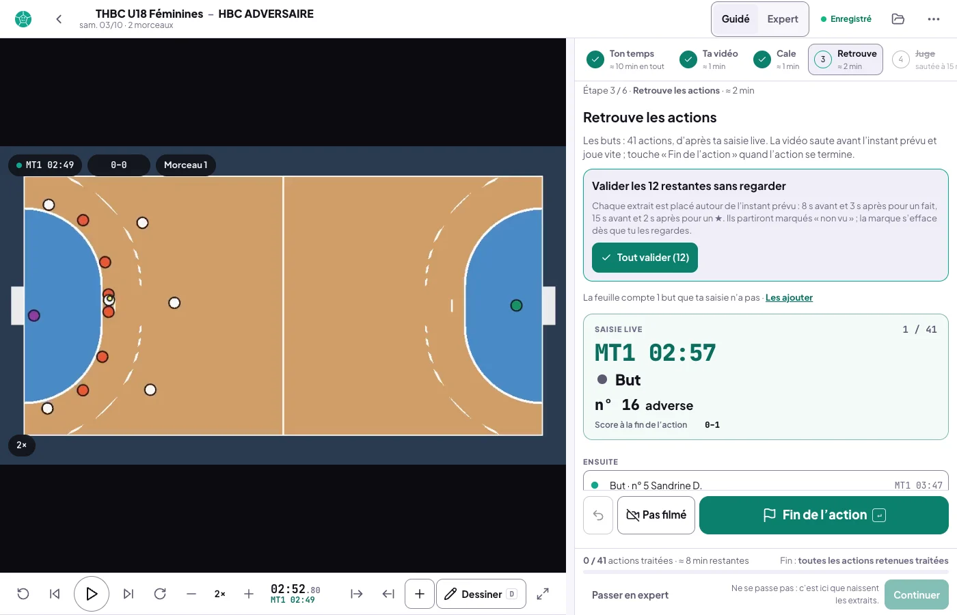This screenshot has height=615, width=957.
Task: Enter fullscreen with the expand arrows
Action: click(x=543, y=594)
